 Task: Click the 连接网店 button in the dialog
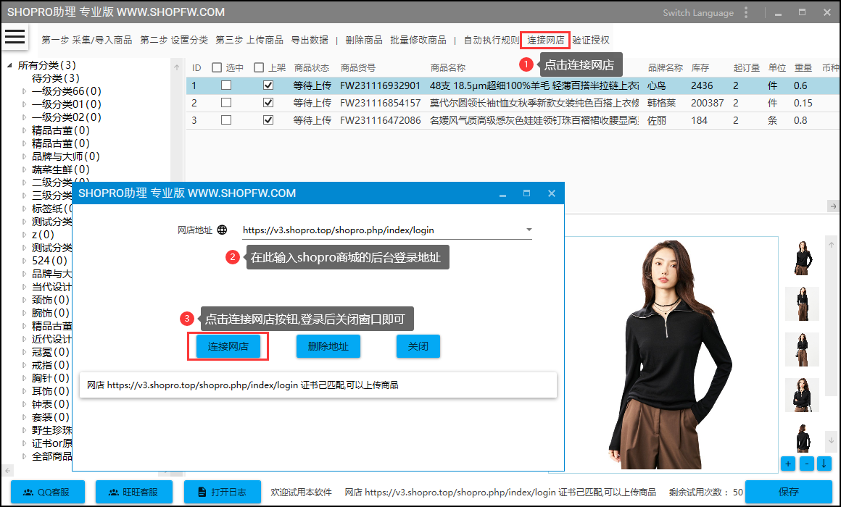[228, 346]
